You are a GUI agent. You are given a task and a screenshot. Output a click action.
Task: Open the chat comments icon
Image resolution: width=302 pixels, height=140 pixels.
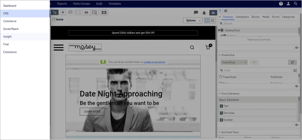click(196, 13)
